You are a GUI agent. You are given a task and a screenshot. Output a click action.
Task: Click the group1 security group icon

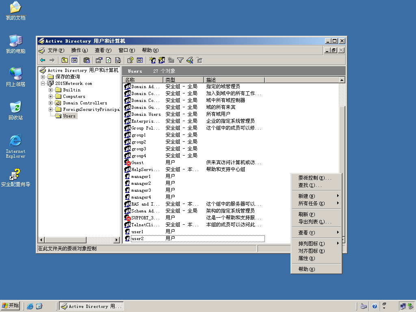coord(127,135)
